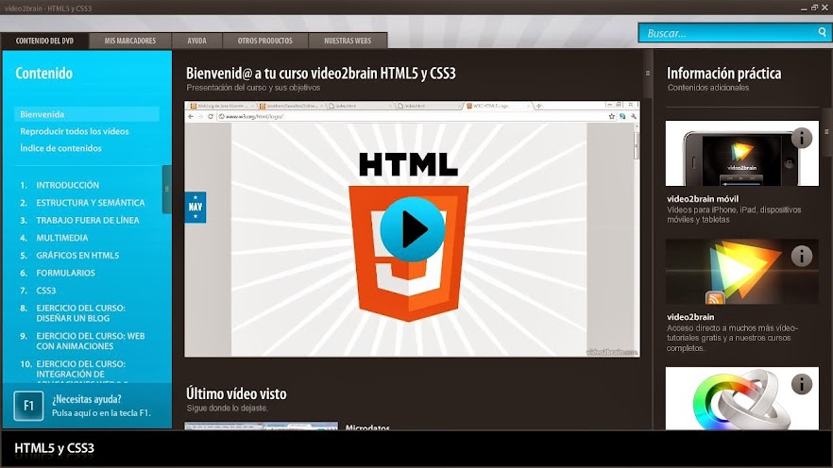Restore the video2brain window size
Image resolution: width=833 pixels, height=468 pixels.
pos(814,8)
